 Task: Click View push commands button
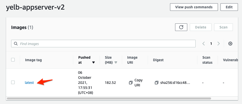[x=194, y=7]
